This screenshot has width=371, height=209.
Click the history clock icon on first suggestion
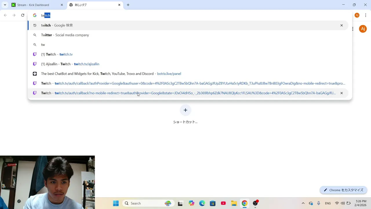(35, 25)
